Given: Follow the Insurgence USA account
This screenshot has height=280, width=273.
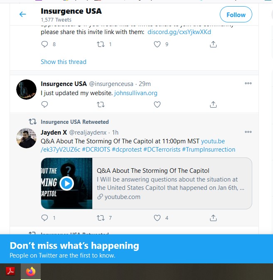Looking at the screenshot, I should tap(236, 15).
